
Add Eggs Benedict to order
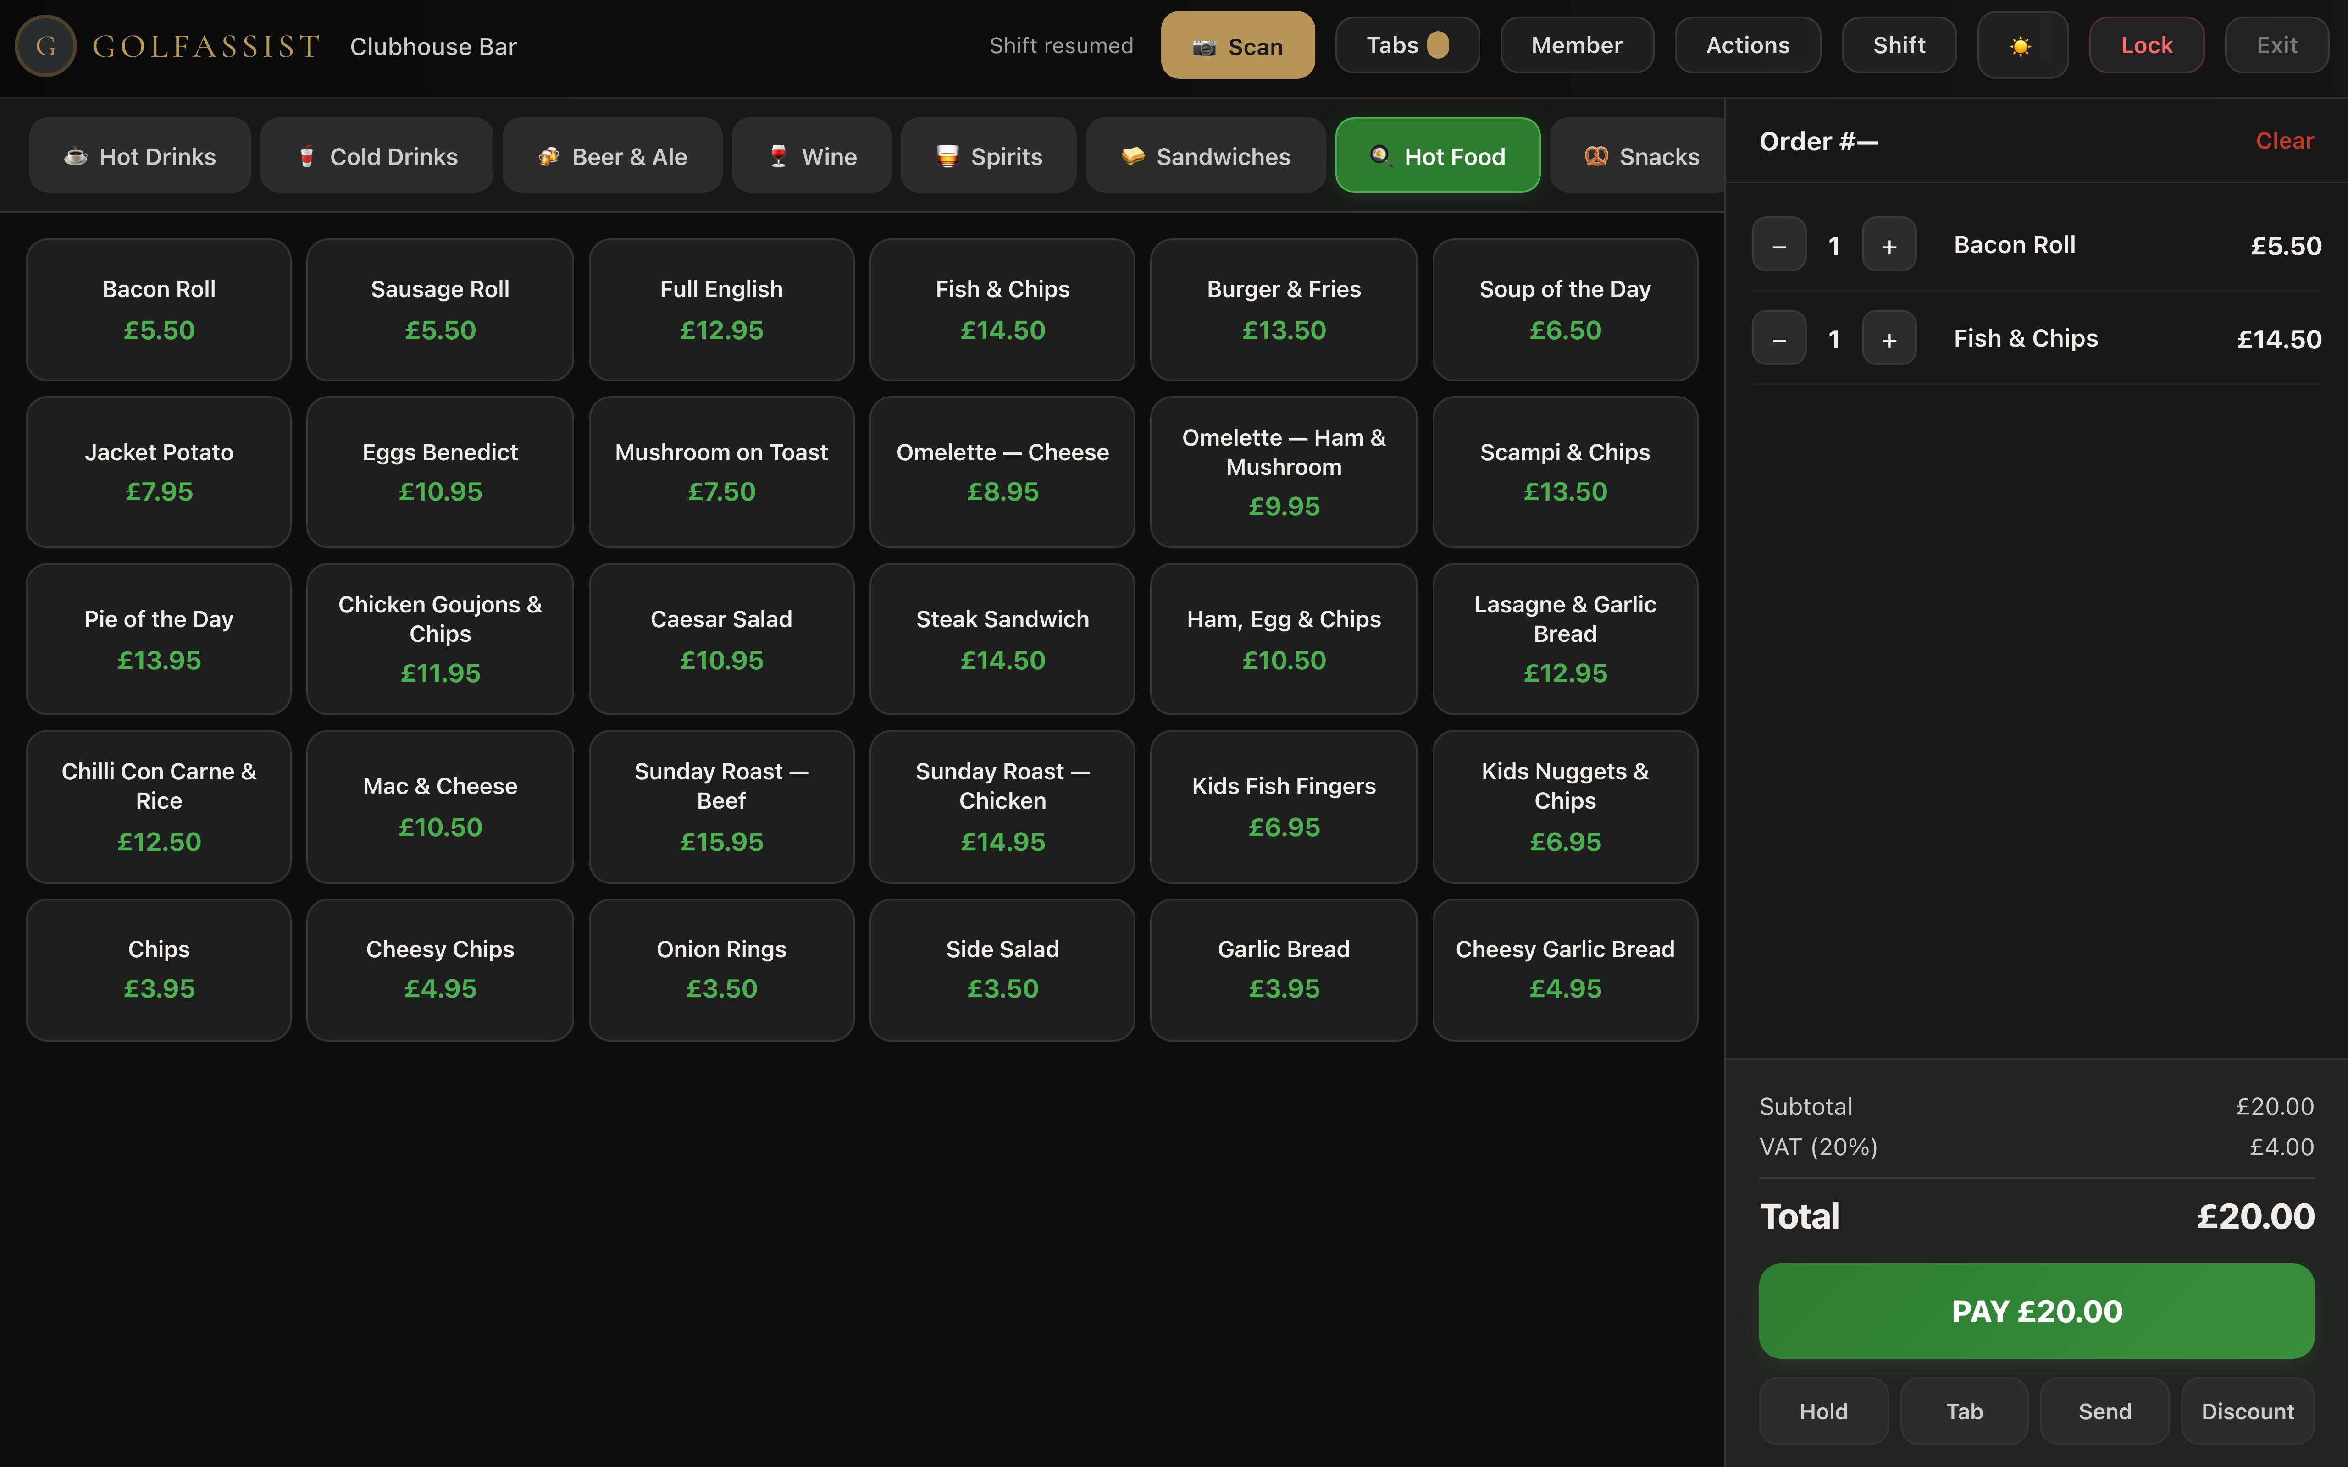(x=439, y=472)
